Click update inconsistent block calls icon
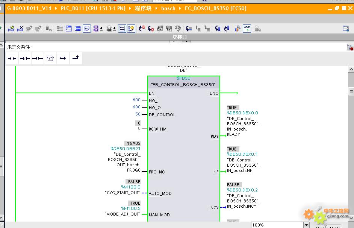Image resolution: width=354 pixels, height=228 pixels. (x=160, y=29)
